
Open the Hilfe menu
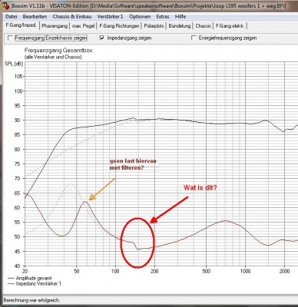tap(180, 17)
